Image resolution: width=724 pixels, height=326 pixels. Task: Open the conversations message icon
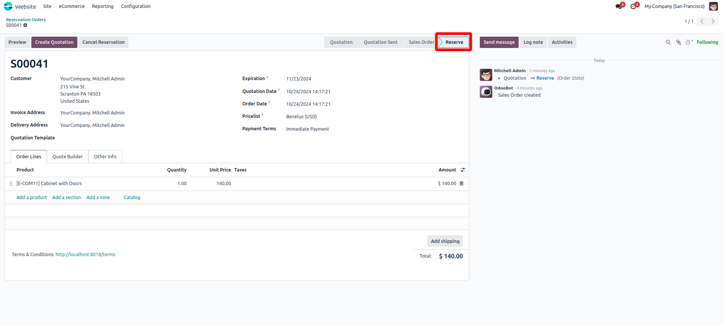(x=618, y=6)
